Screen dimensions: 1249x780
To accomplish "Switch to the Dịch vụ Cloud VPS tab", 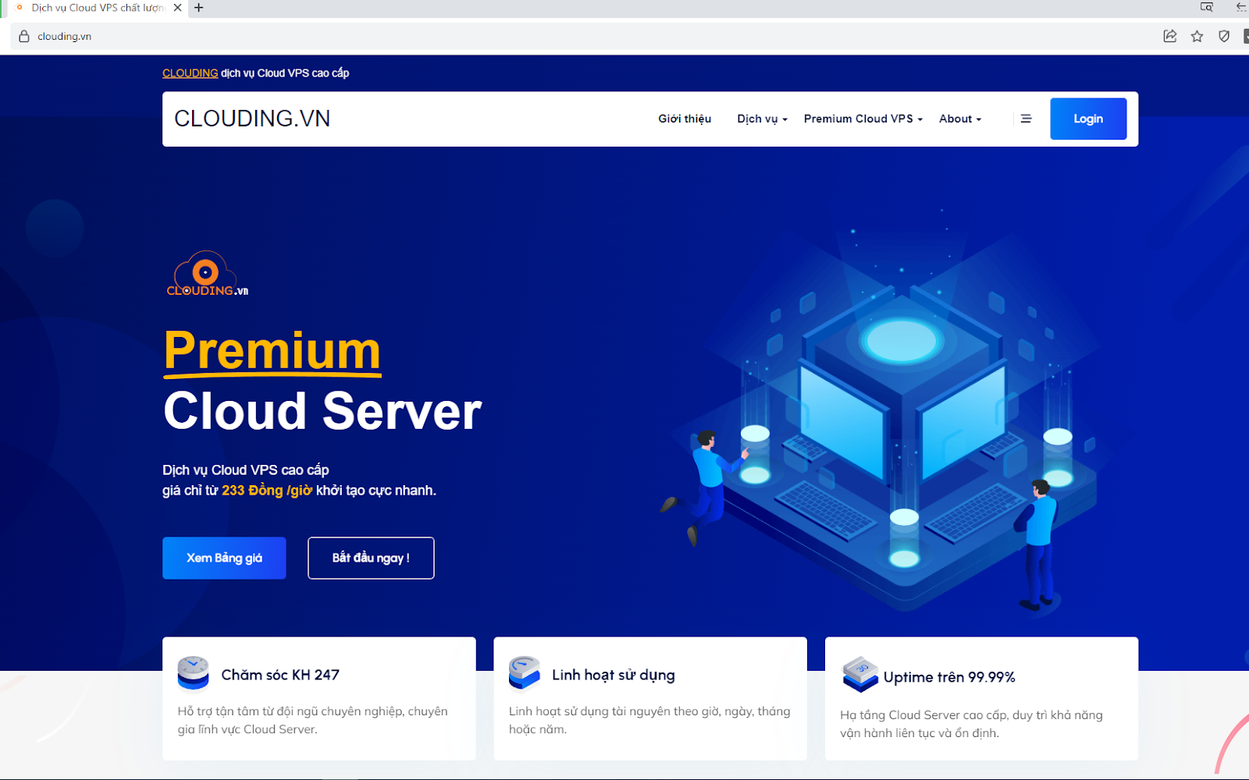I will coord(94,9).
